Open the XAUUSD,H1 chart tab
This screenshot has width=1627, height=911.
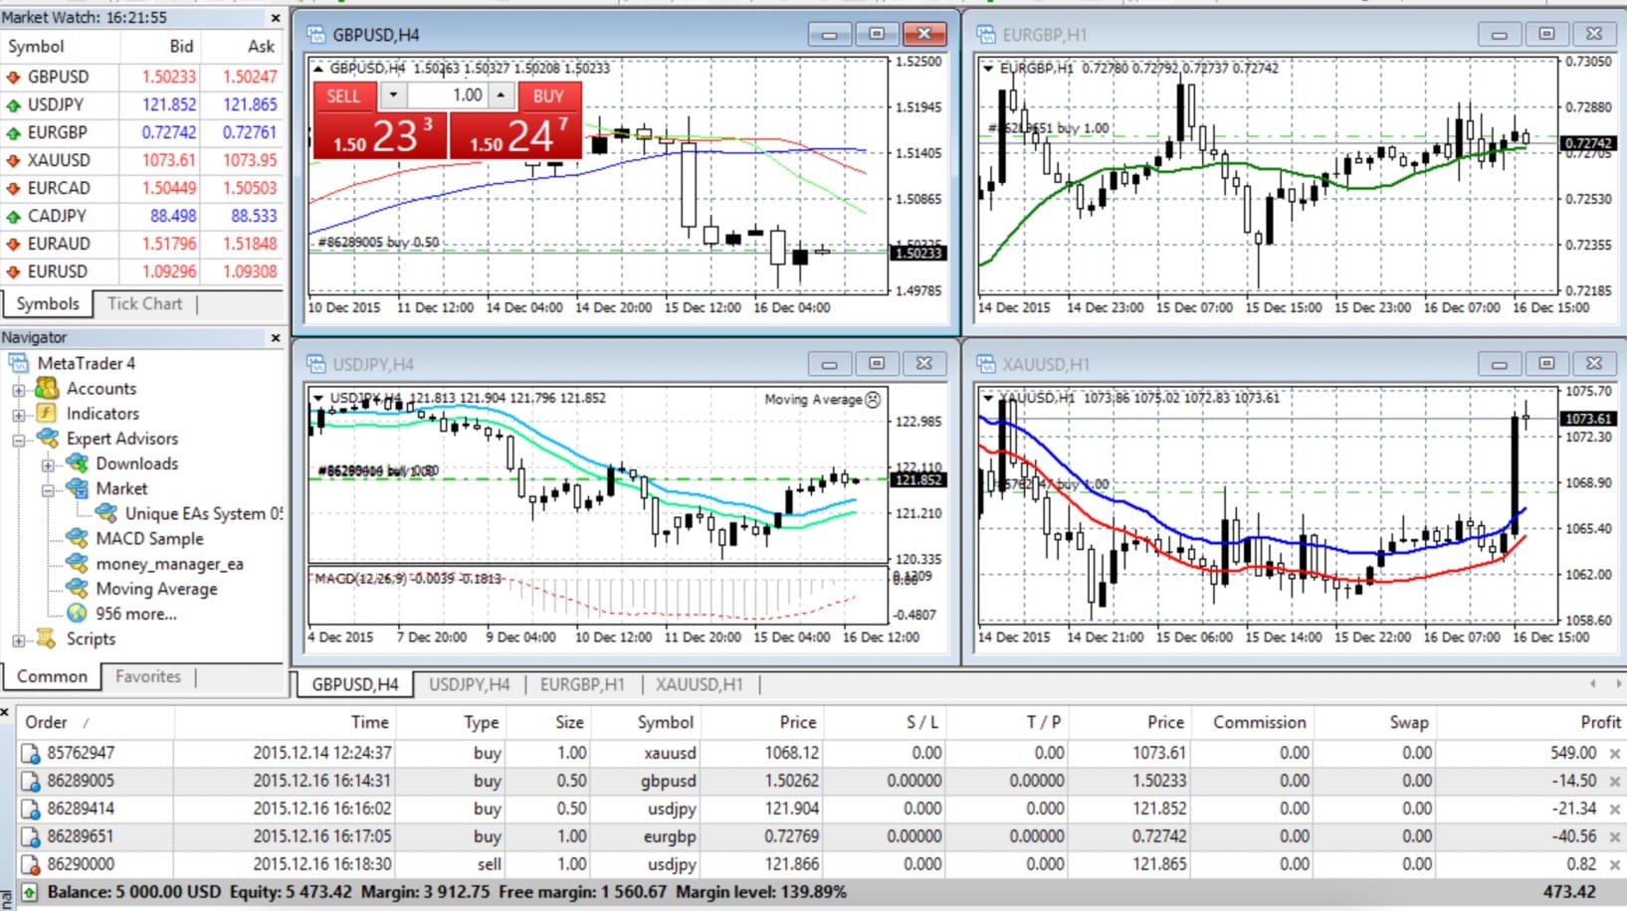point(699,684)
